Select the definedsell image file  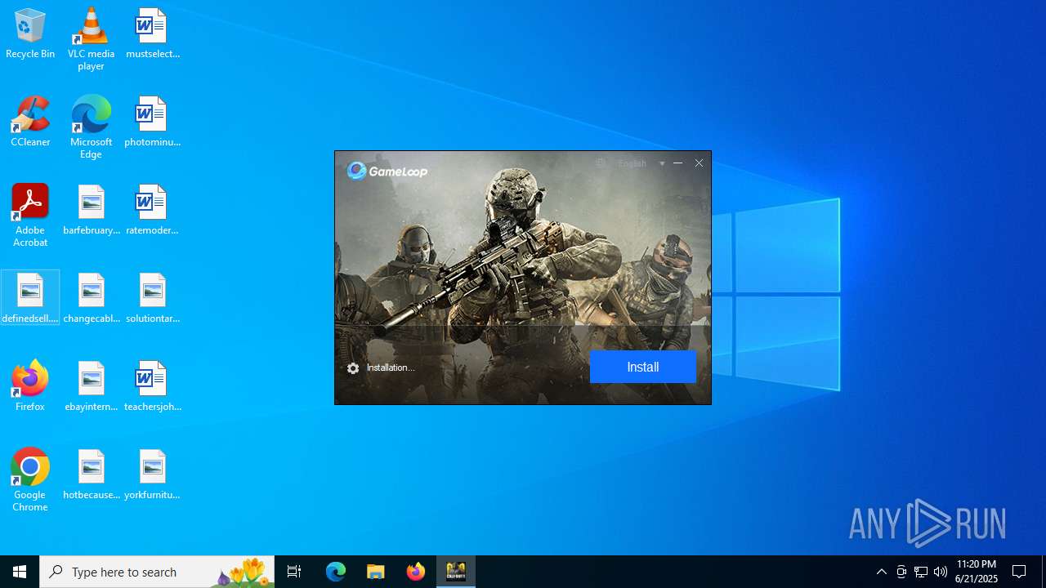30,299
